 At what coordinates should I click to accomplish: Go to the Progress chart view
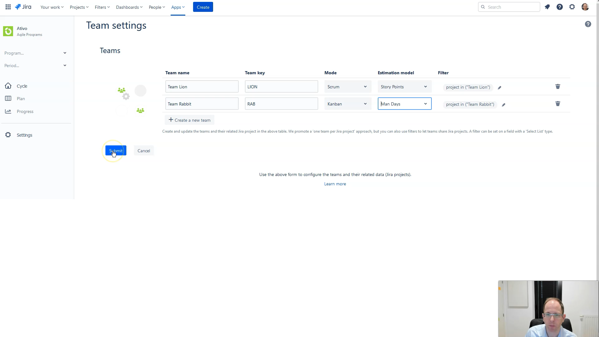[x=25, y=111]
